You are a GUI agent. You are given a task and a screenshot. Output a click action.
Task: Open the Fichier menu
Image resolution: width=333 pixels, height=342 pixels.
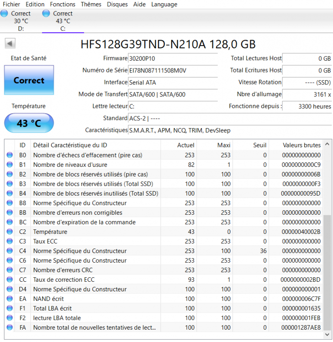pyautogui.click(x=11, y=4)
